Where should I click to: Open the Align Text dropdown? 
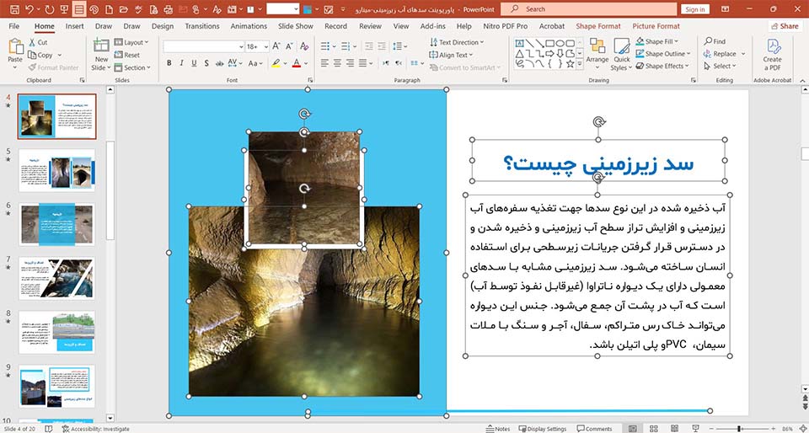(x=452, y=55)
